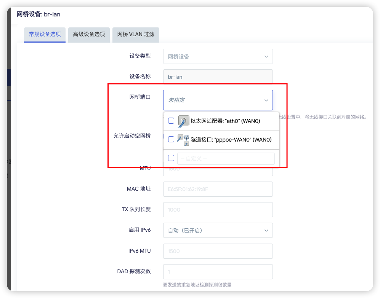Open the 设备类型 dropdown

218,56
